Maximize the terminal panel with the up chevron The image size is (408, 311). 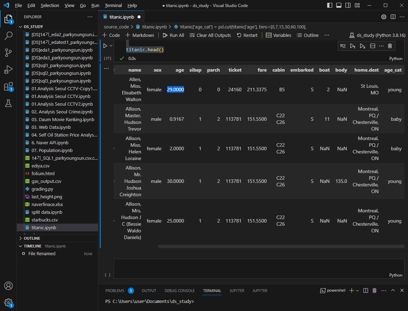click(393, 290)
